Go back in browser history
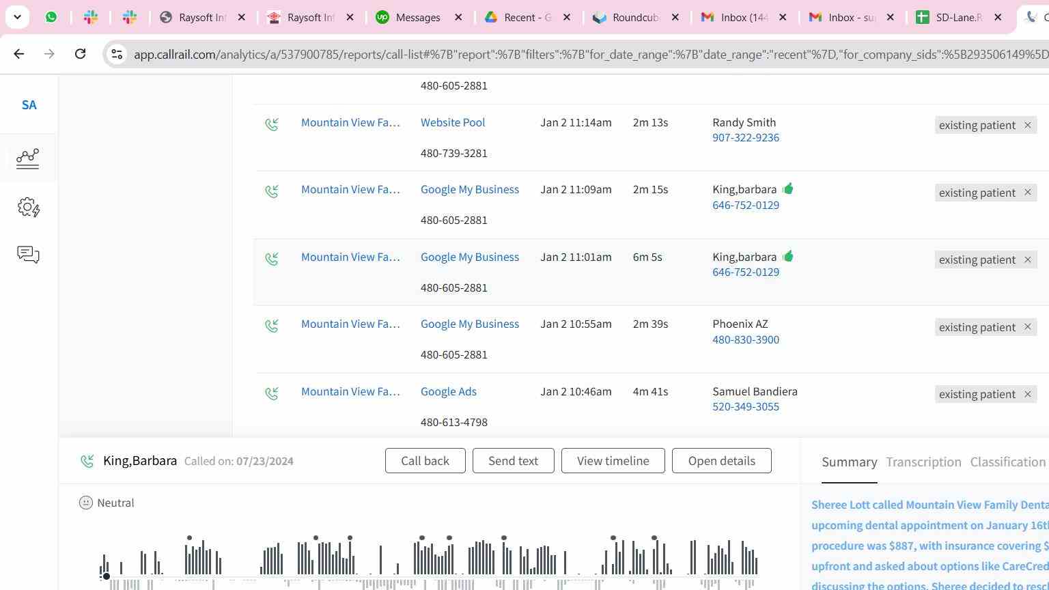 (18, 54)
